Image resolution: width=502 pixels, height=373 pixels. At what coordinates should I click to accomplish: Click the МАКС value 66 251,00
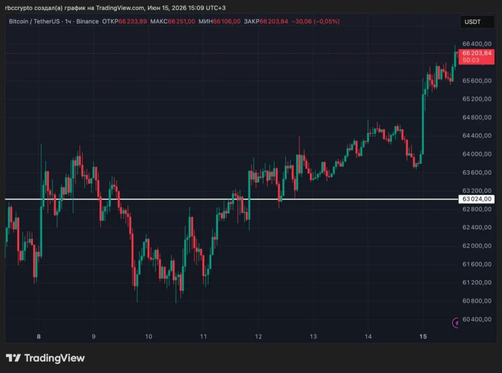[181, 22]
